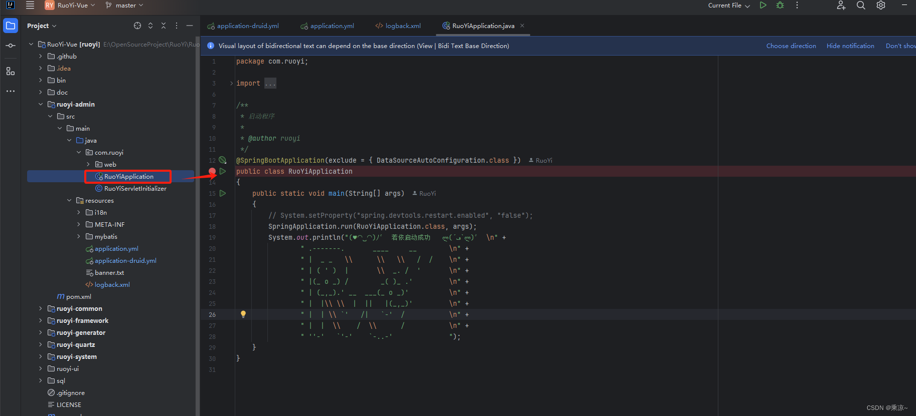The height and width of the screenshot is (416, 916).
Task: Select LICENSE file in tree
Action: 64,404
